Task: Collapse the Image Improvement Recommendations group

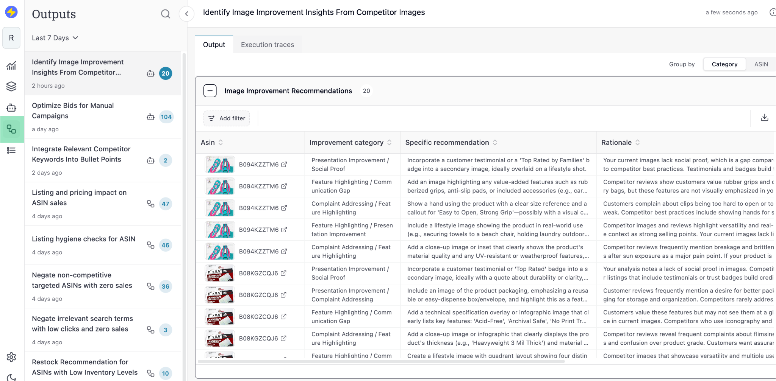Action: point(210,91)
